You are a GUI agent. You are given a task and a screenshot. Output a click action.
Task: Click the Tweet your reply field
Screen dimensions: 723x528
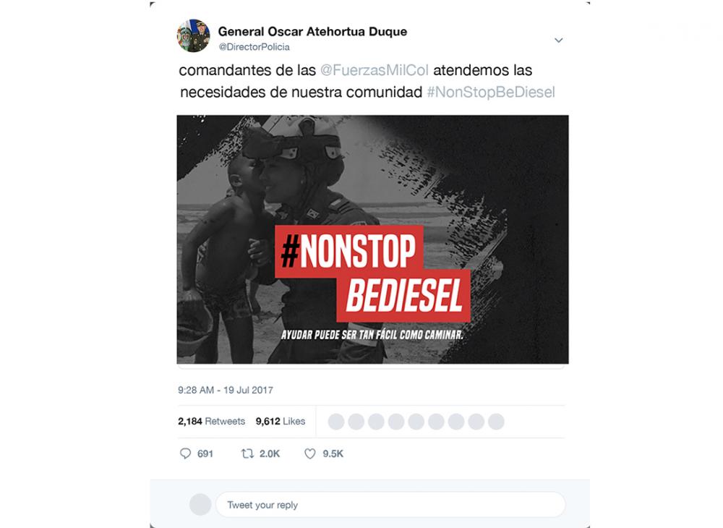(390, 504)
